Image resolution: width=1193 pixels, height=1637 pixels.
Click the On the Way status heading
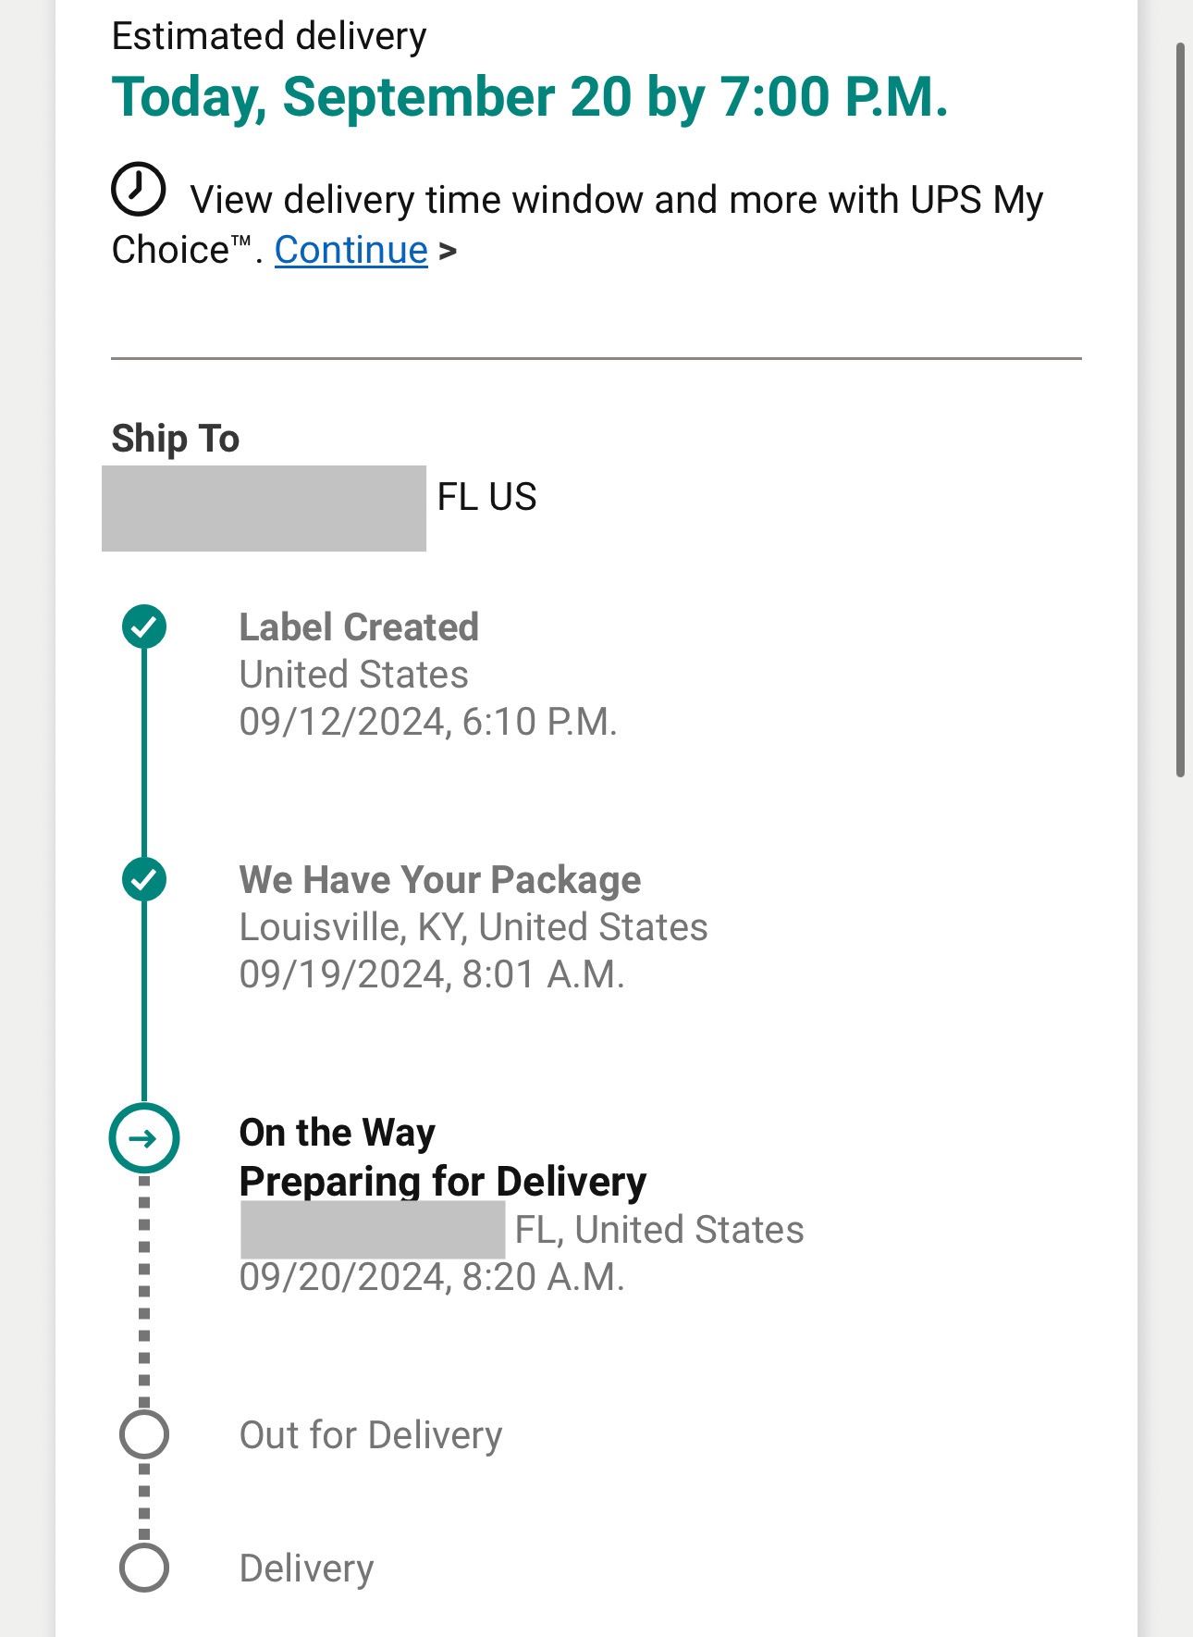pyautogui.click(x=338, y=1133)
